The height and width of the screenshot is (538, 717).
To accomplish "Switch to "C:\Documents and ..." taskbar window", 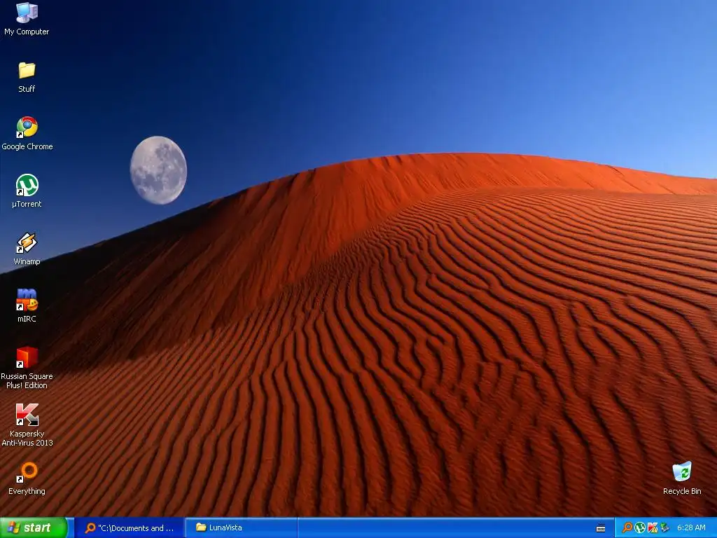I will coord(130,528).
